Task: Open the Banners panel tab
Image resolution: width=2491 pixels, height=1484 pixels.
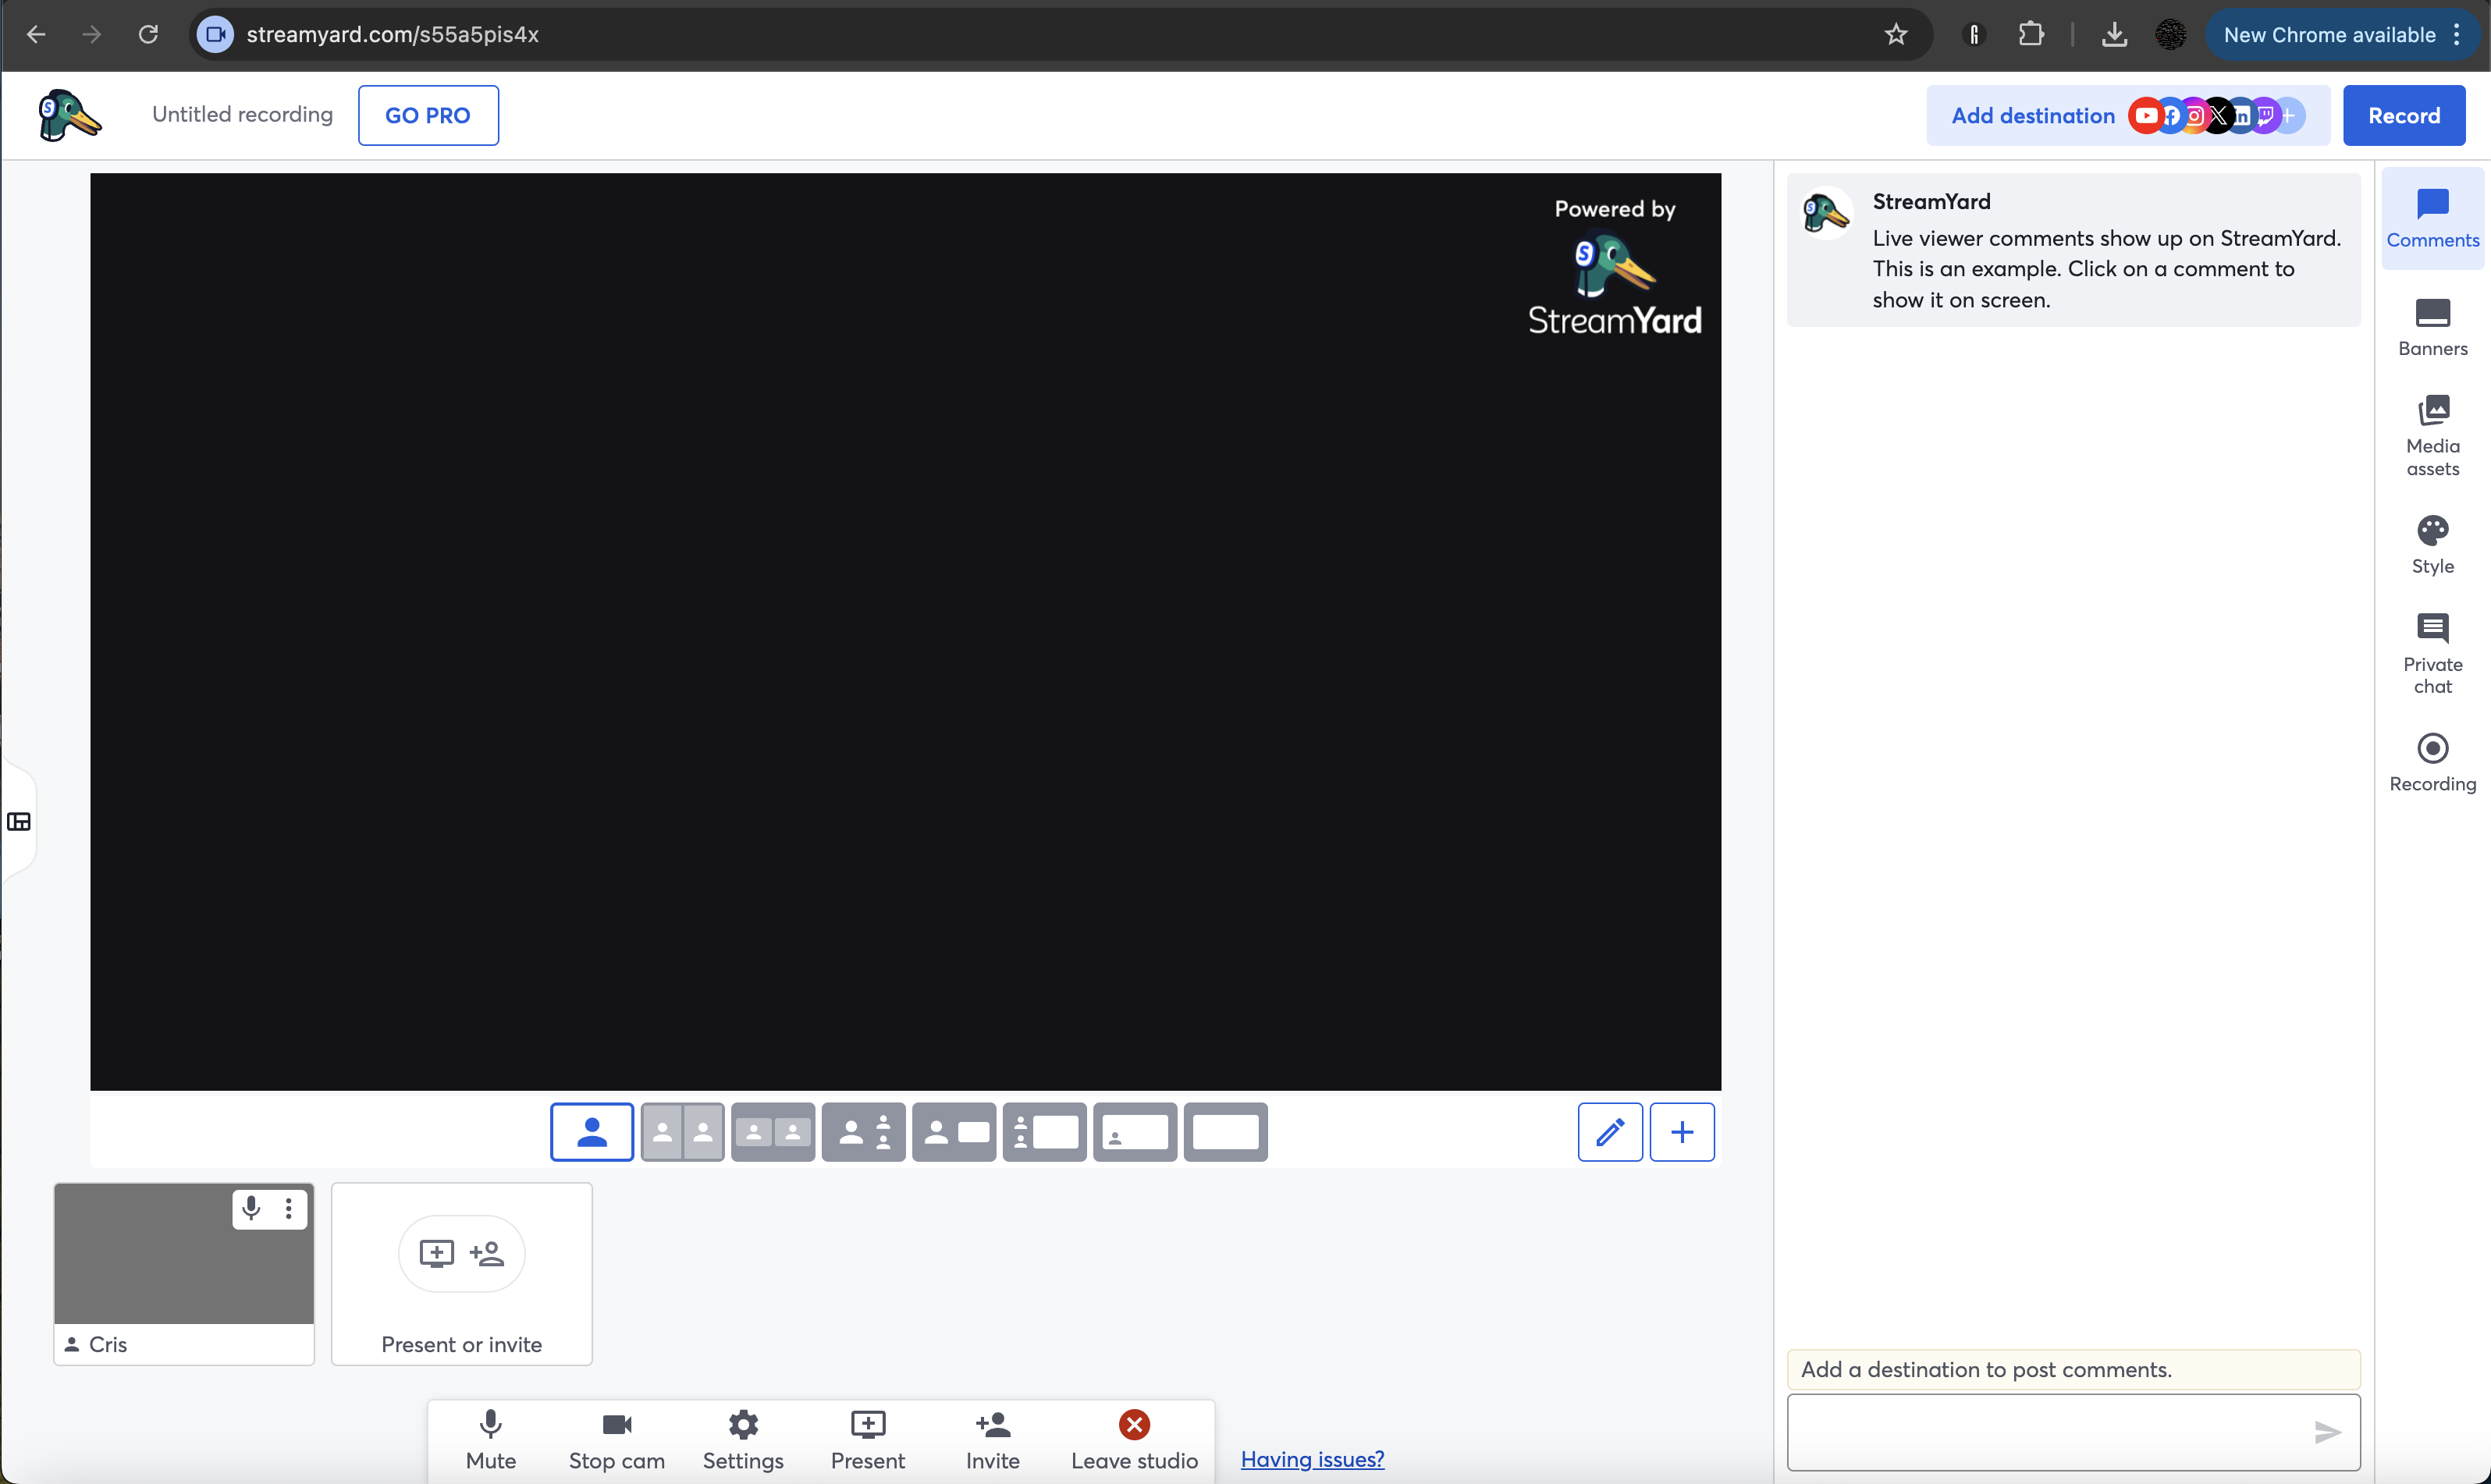Action: 2432,327
